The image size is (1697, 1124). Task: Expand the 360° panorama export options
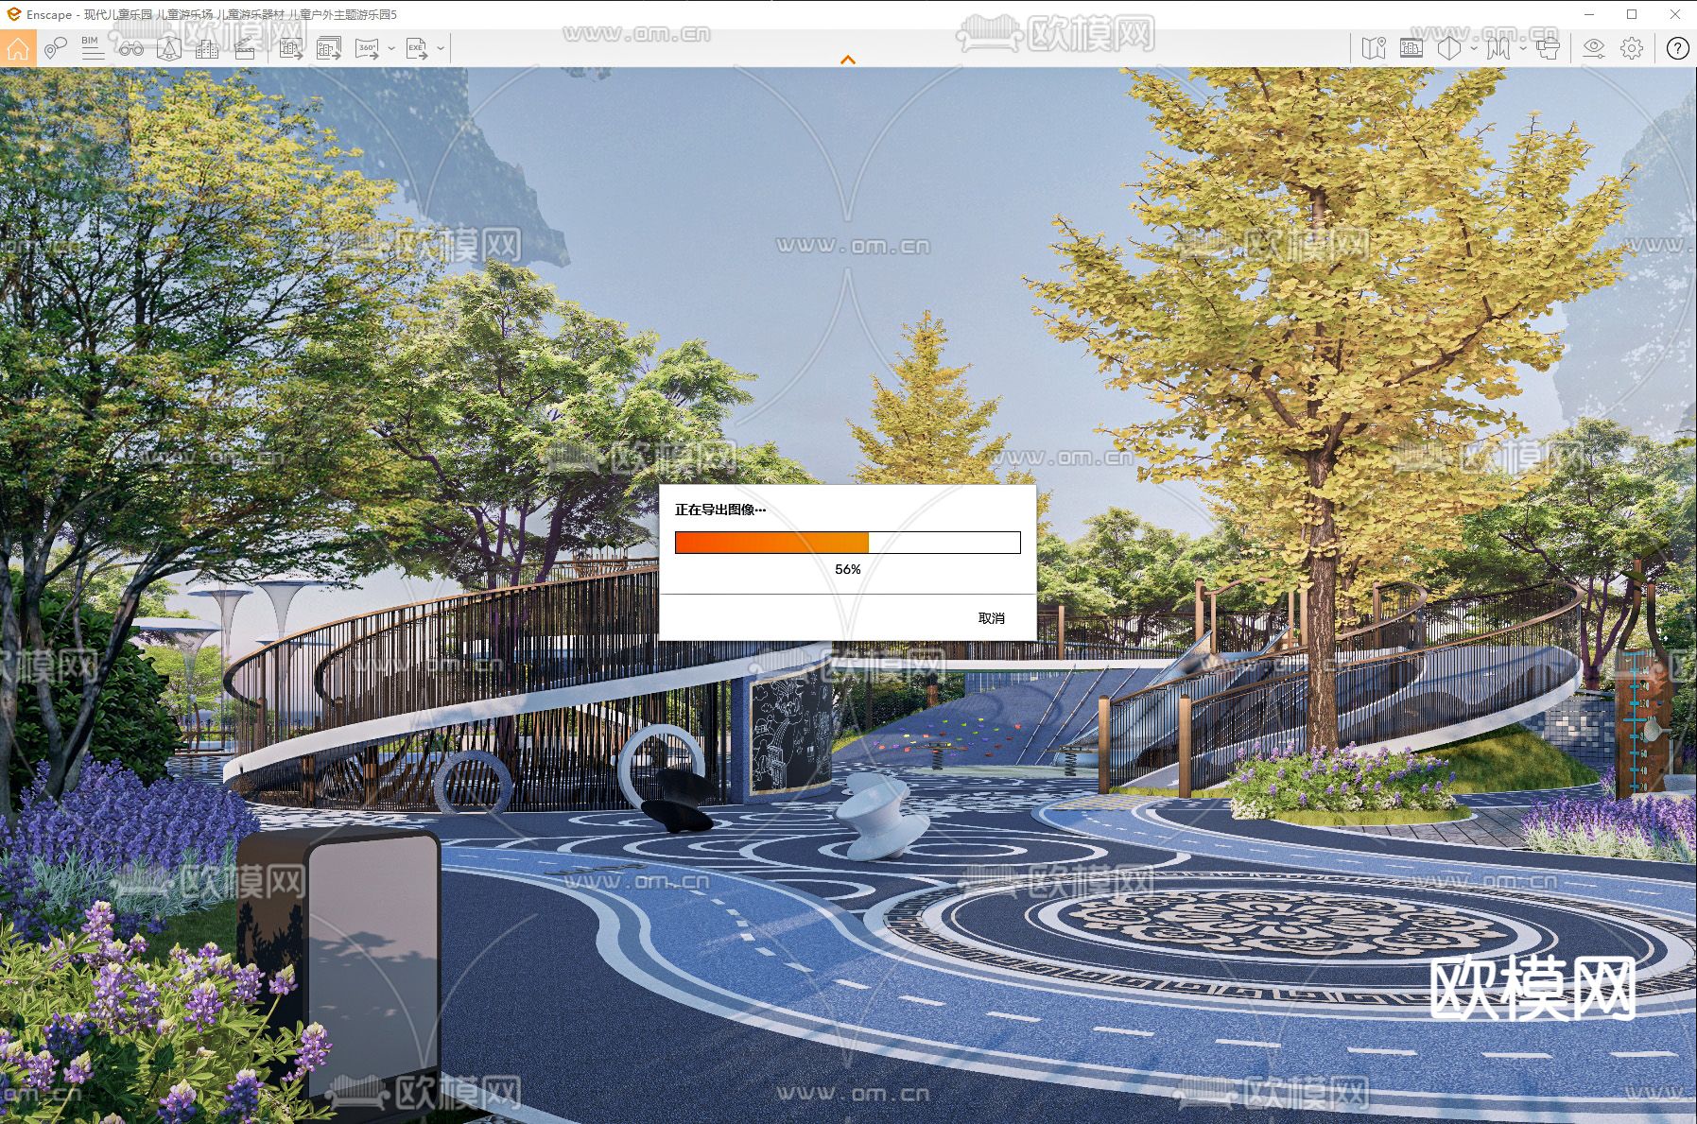click(391, 48)
